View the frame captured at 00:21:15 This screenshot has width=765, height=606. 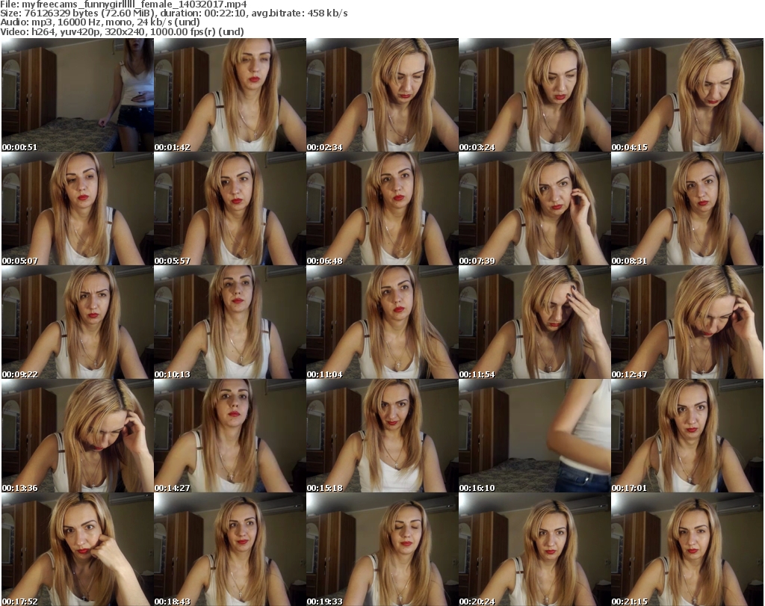pos(687,549)
